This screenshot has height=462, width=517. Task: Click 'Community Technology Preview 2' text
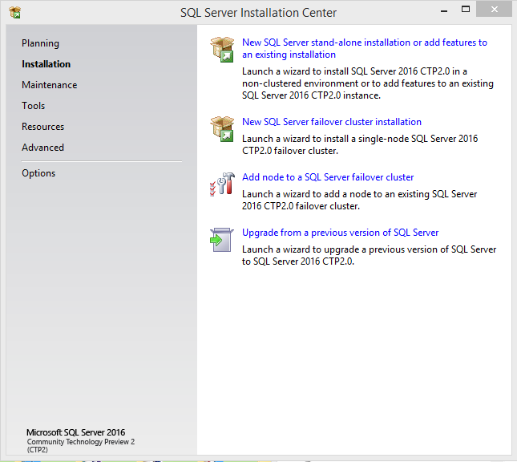[81, 441]
